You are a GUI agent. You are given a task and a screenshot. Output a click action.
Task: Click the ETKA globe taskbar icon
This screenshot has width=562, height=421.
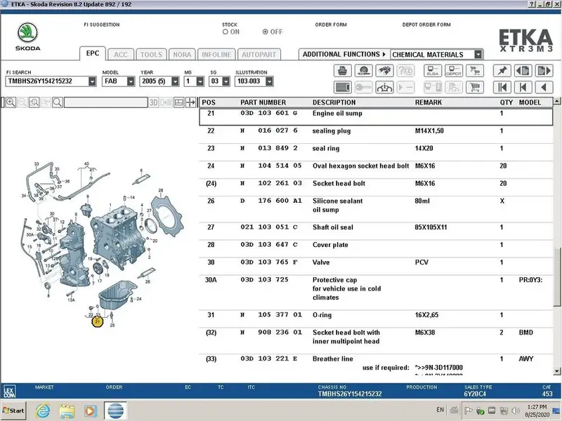coord(116,410)
